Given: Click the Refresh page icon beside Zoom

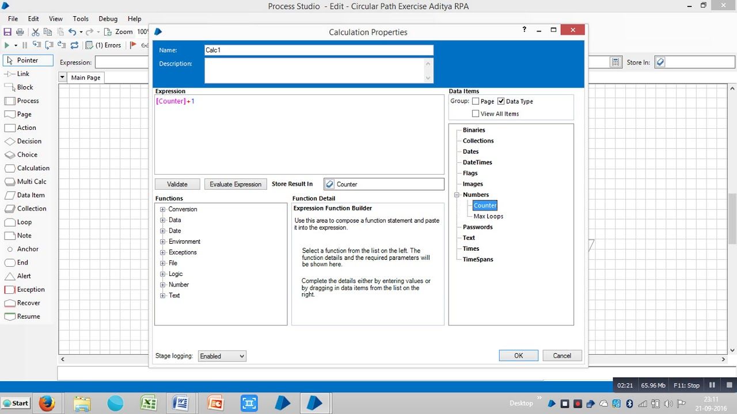Looking at the screenshot, I should click(x=108, y=32).
